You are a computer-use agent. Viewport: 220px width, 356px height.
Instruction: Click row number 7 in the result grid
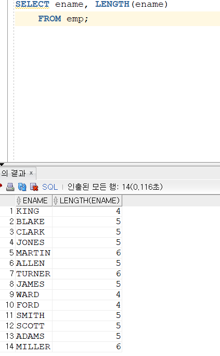(x=8, y=274)
